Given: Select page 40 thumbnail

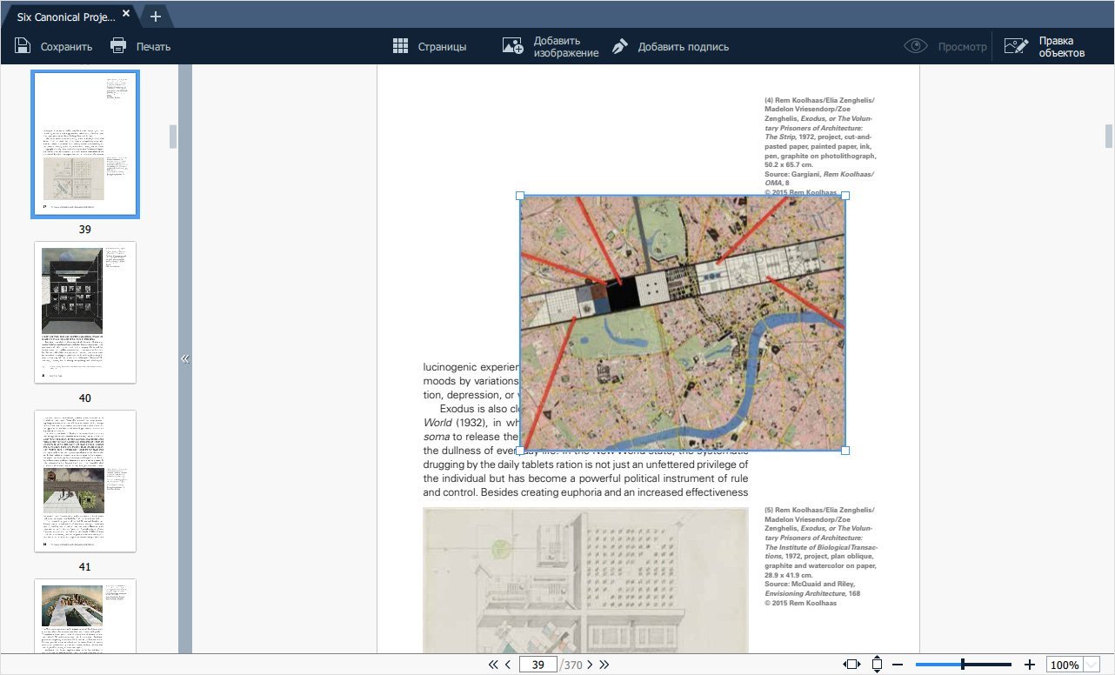Looking at the screenshot, I should point(85,312).
